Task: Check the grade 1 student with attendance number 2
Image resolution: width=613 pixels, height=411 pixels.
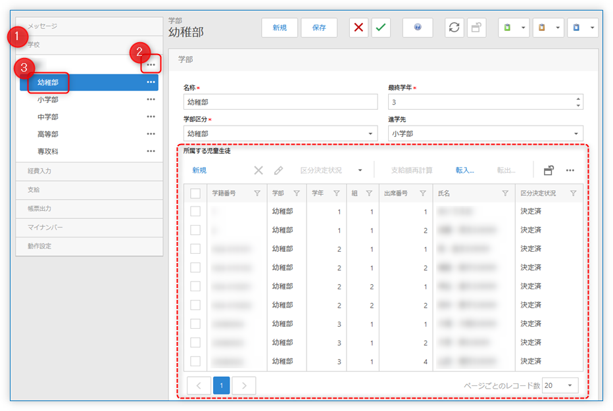Action: click(x=195, y=230)
